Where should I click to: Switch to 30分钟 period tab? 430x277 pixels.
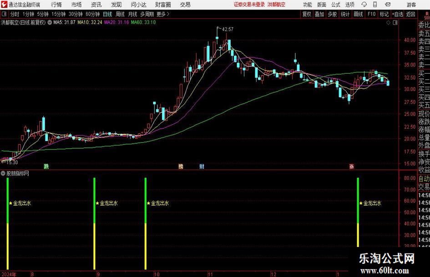click(x=76, y=14)
